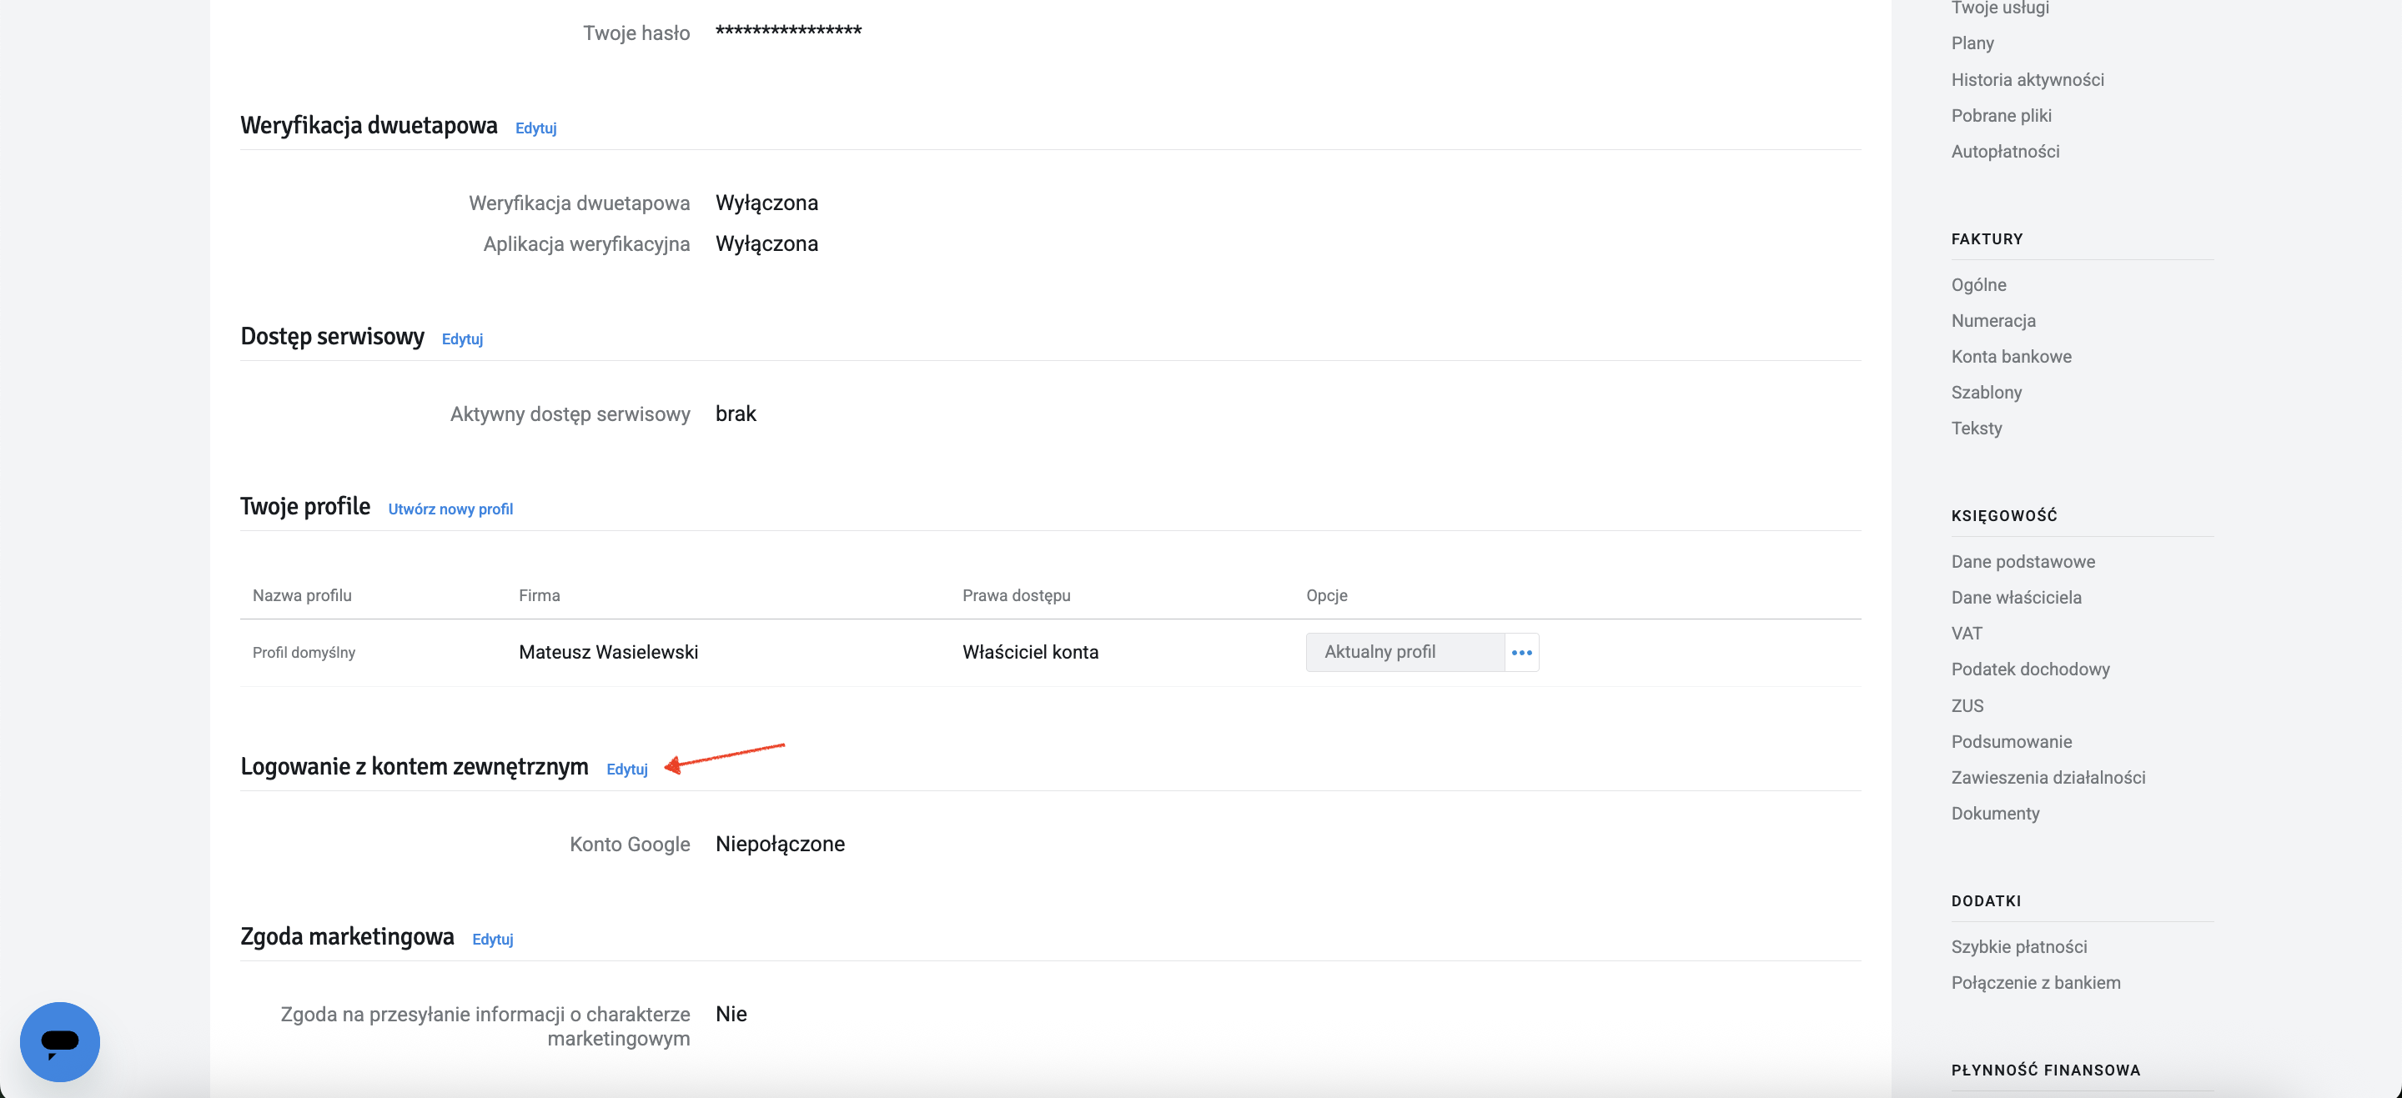
Task: Click Utwórz nowy profil link
Action: (x=450, y=509)
